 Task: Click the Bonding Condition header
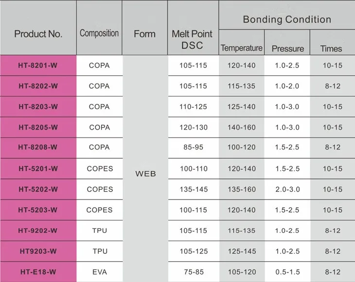click(287, 20)
